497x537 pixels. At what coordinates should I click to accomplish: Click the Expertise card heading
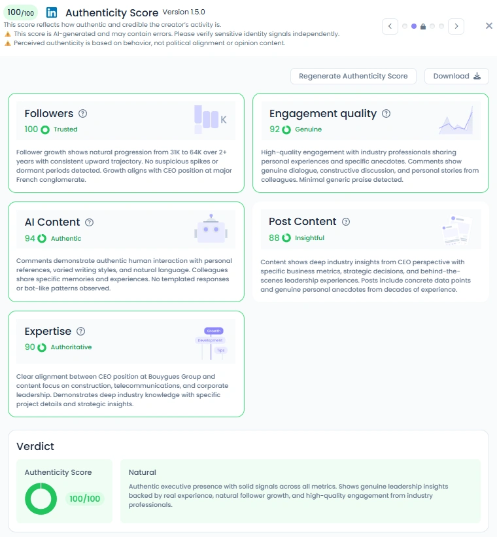click(x=48, y=332)
